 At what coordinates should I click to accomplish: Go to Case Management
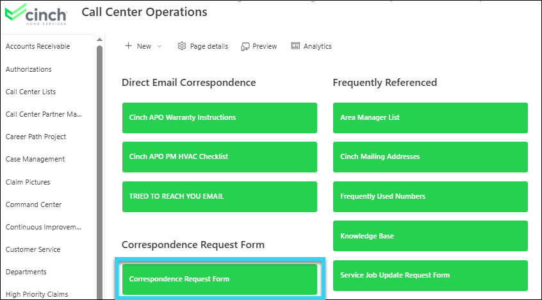click(x=35, y=159)
